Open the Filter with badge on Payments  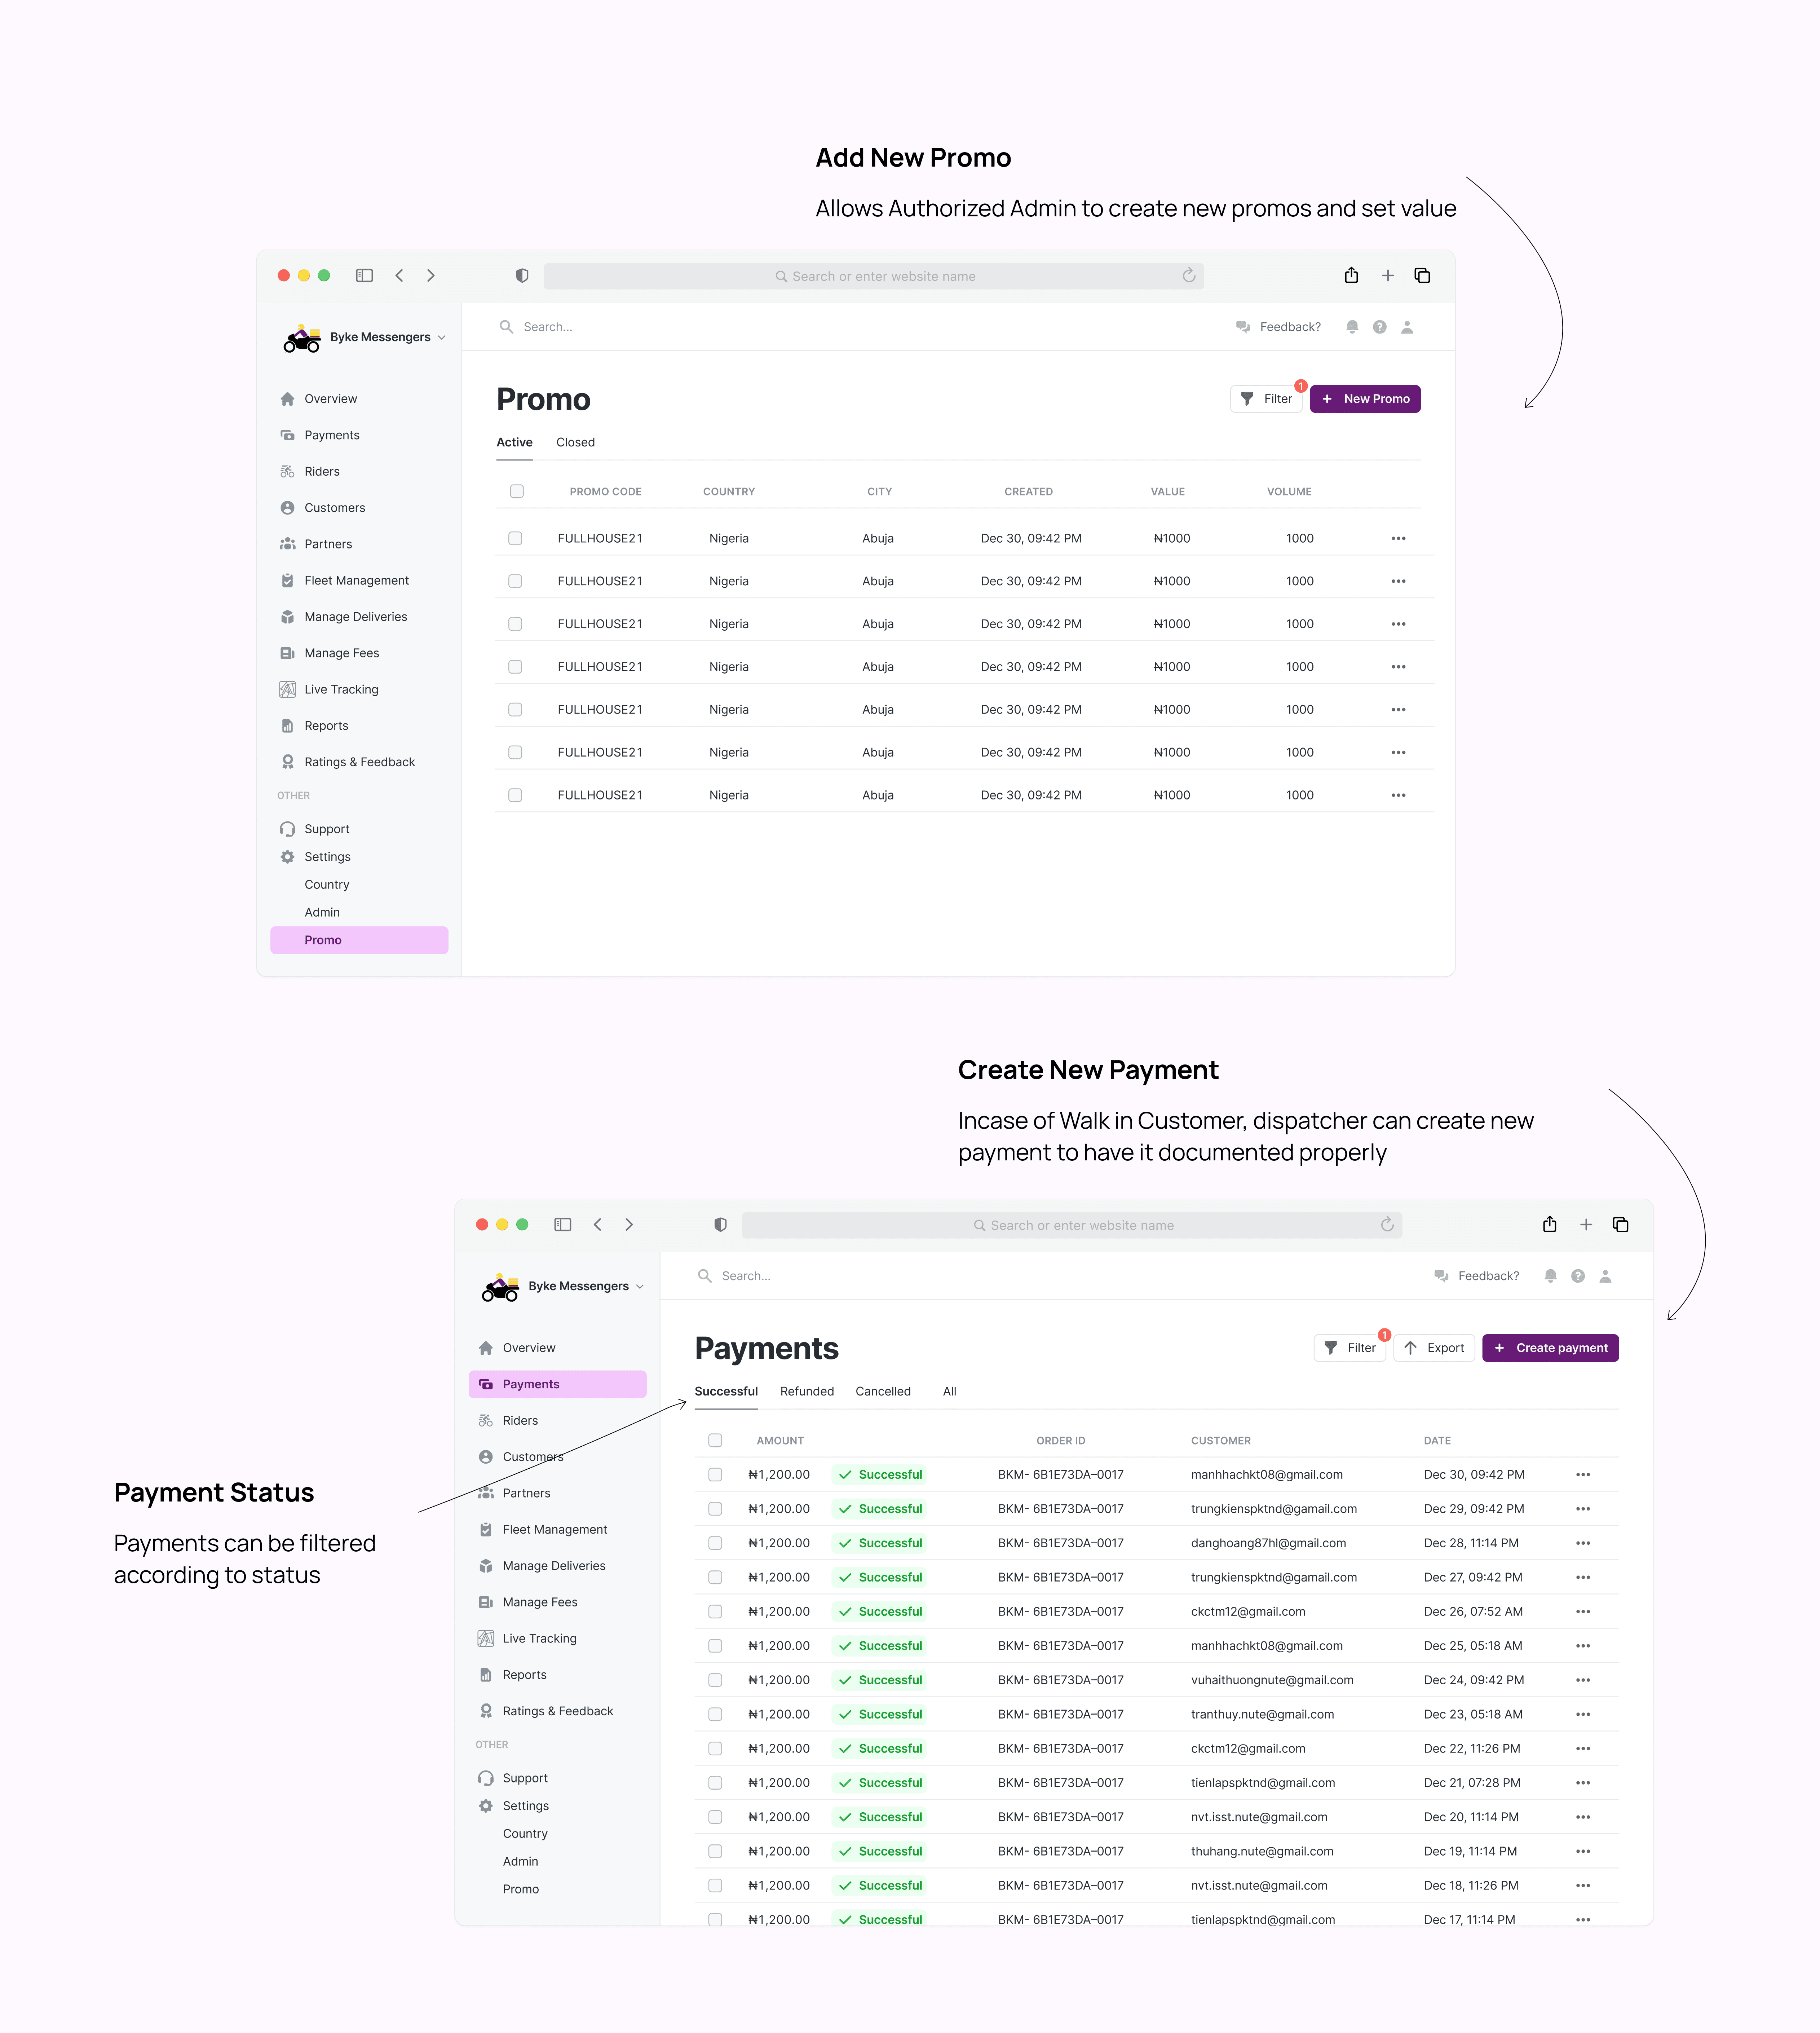click(x=1350, y=1347)
